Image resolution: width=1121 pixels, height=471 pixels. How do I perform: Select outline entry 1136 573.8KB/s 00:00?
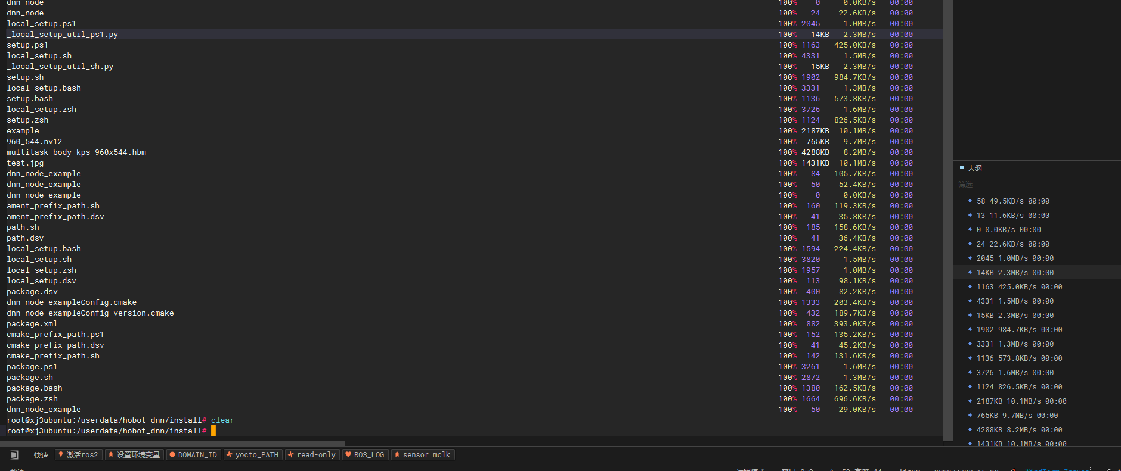click(1019, 358)
